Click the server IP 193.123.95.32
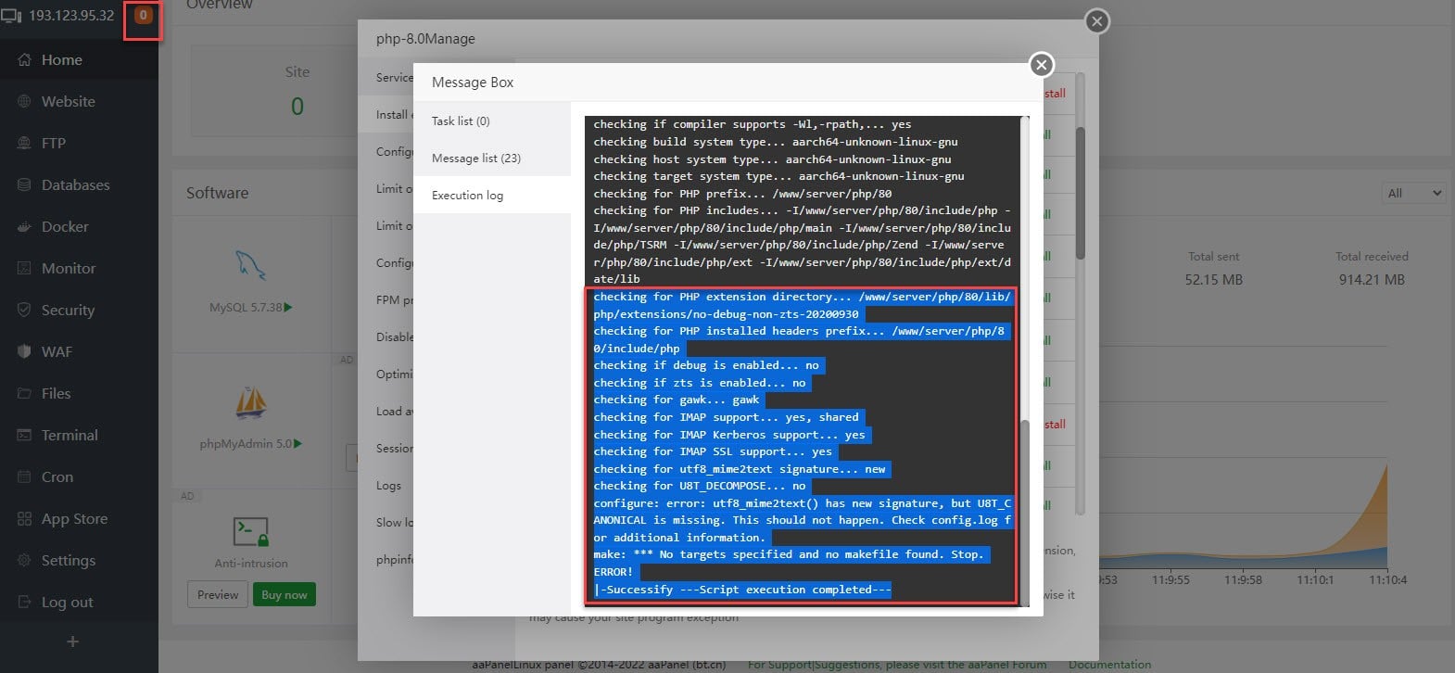The width and height of the screenshot is (1455, 673). [x=71, y=15]
